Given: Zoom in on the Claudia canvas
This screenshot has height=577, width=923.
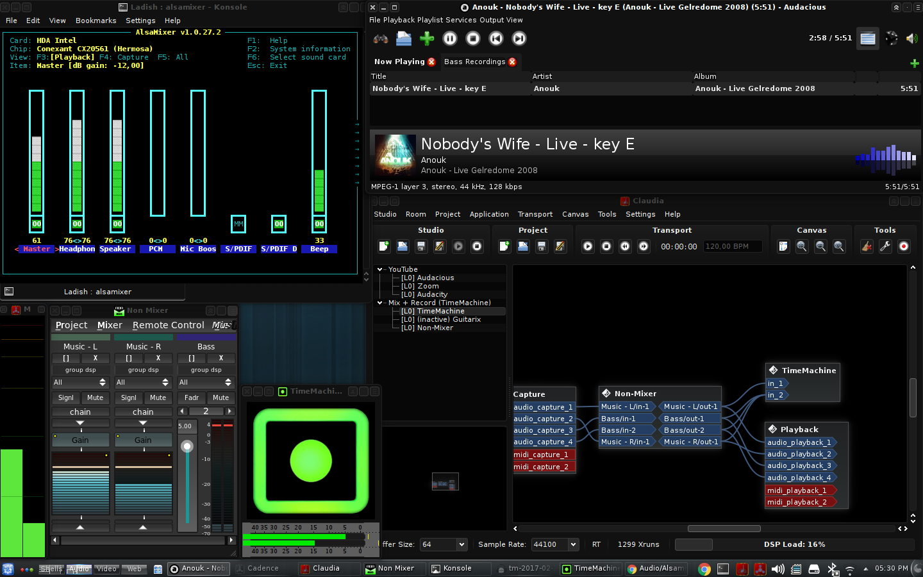Looking at the screenshot, I should (x=802, y=246).
